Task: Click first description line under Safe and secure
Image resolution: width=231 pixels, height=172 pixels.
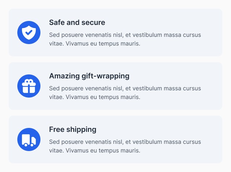Action: 125,35
